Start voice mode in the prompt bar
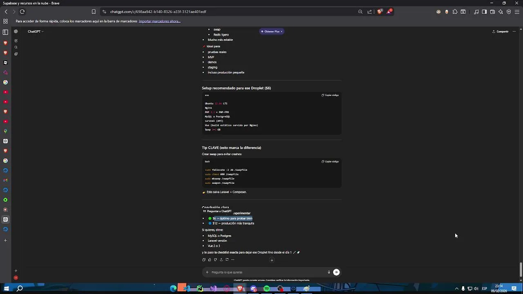This screenshot has height=294, width=523. tap(336, 272)
